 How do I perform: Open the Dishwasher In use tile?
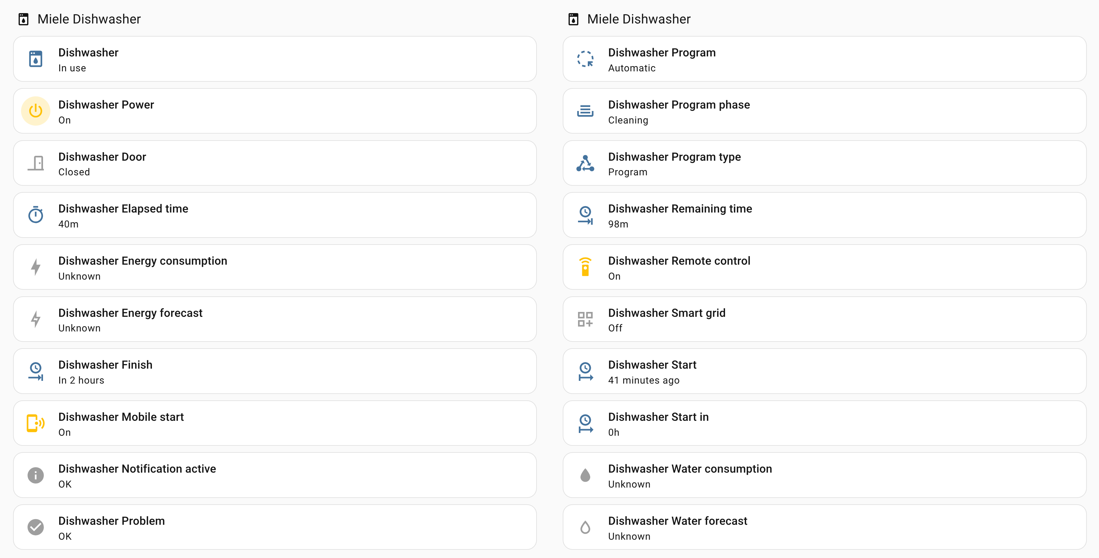pyautogui.click(x=275, y=59)
